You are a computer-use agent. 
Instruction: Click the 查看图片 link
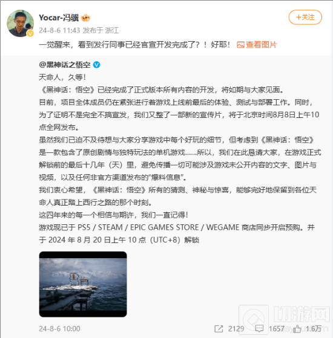(261, 45)
